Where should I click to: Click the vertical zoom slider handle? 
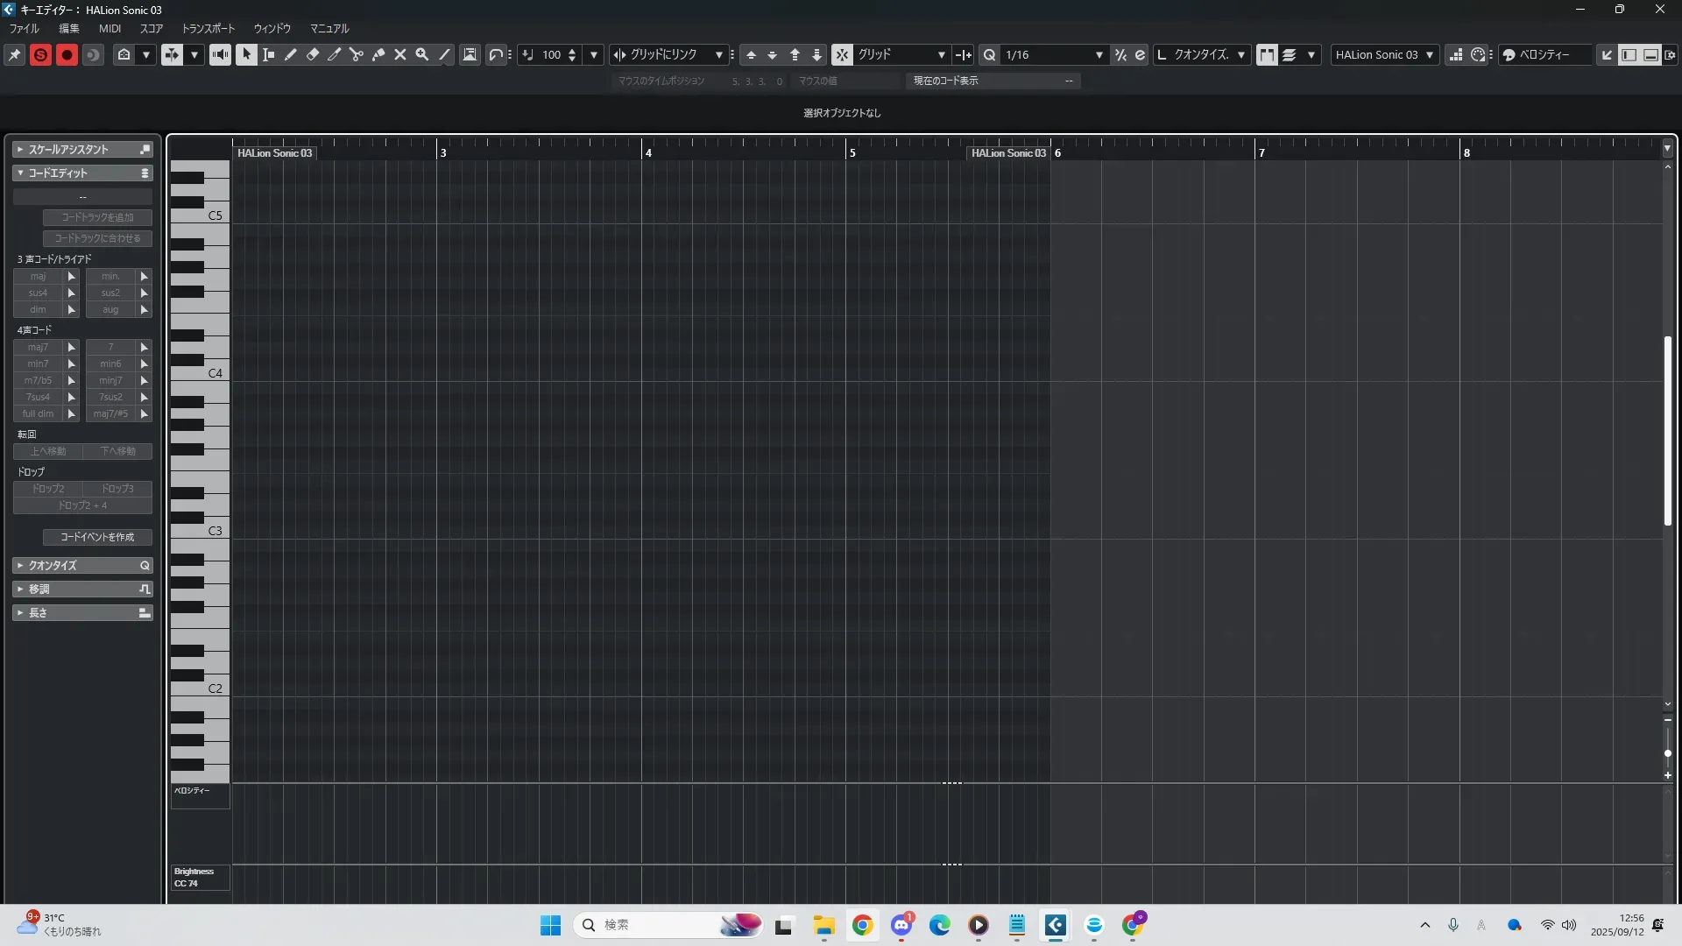[x=1667, y=753]
